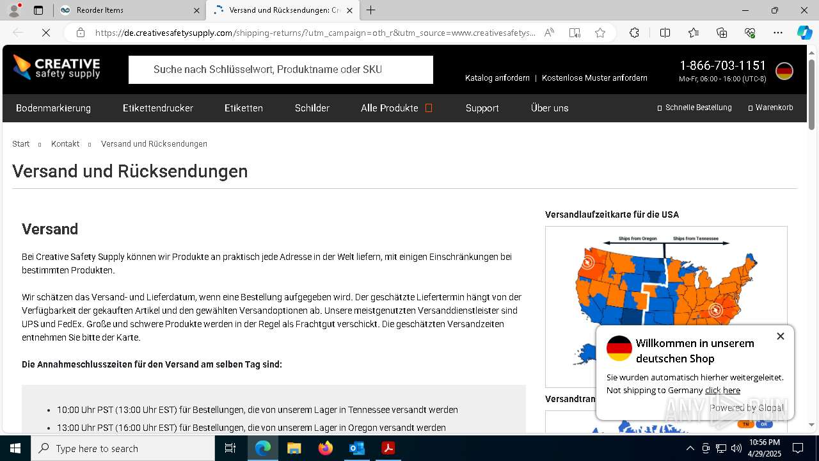Stop loading the page
The height and width of the screenshot is (461, 819).
(46, 33)
